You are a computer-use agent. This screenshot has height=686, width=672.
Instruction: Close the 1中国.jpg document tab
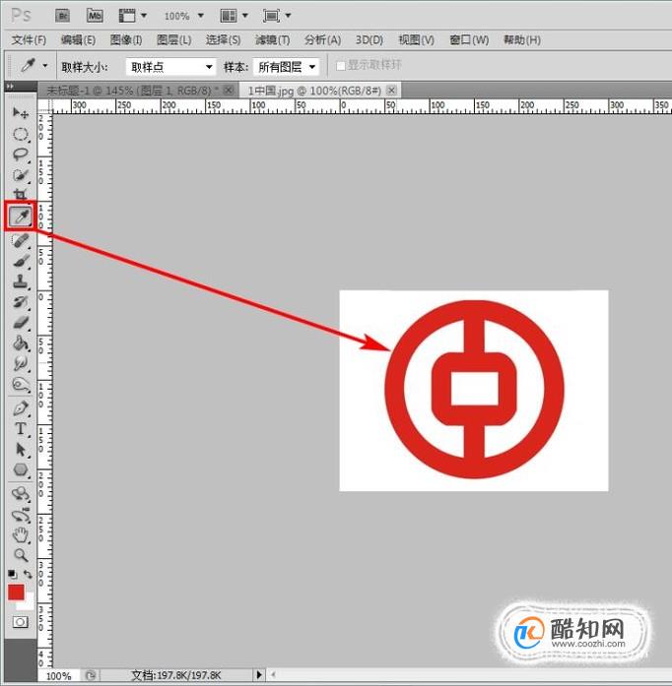click(391, 91)
